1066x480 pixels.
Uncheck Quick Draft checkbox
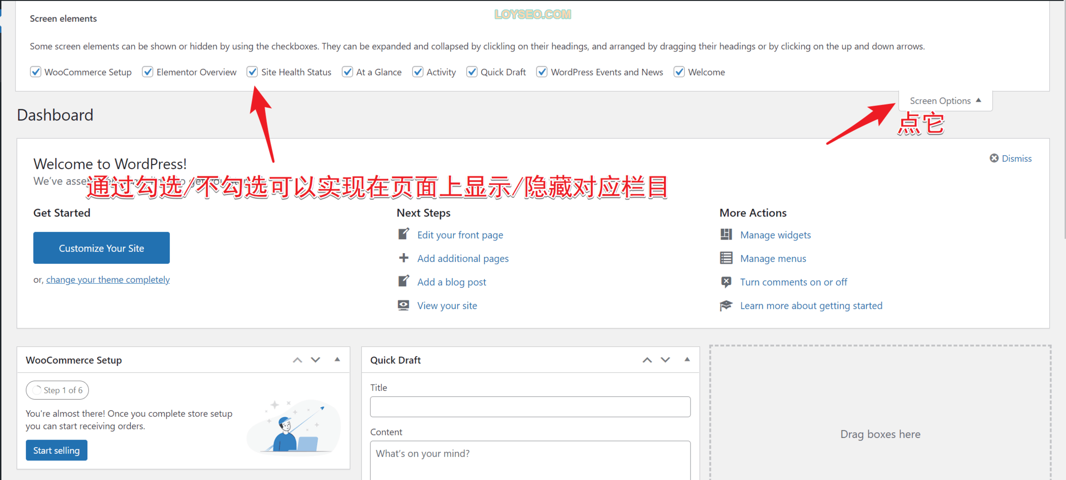472,72
